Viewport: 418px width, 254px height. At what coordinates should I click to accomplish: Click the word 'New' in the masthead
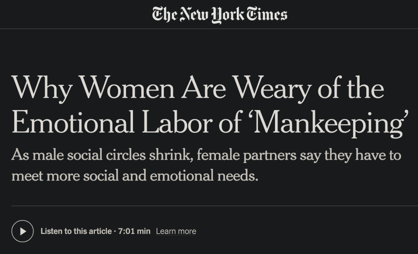pos(194,15)
